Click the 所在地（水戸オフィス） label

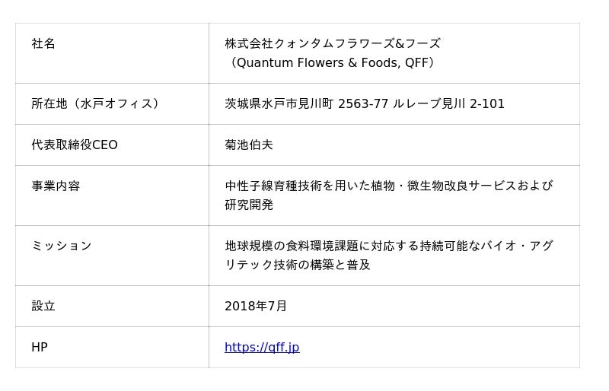(x=95, y=104)
